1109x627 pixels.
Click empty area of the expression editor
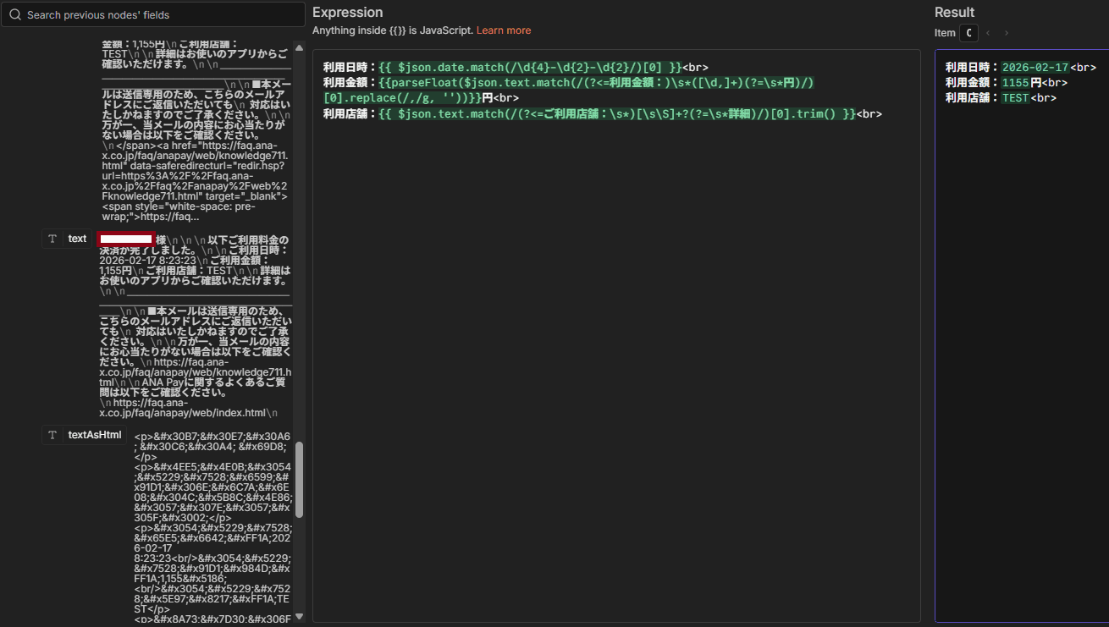pos(616,381)
